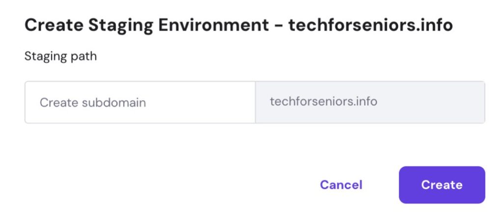Submit the form via Create button
The image size is (503, 219).
[442, 185]
